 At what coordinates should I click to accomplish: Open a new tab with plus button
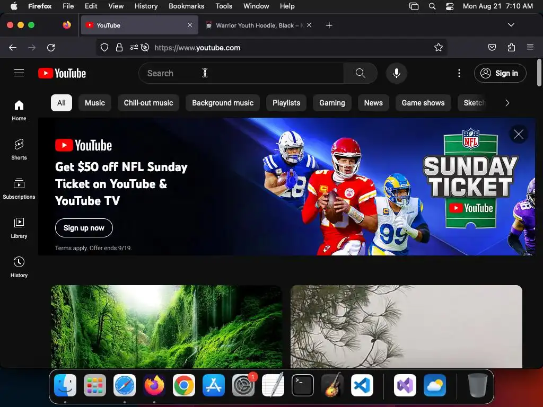click(329, 25)
